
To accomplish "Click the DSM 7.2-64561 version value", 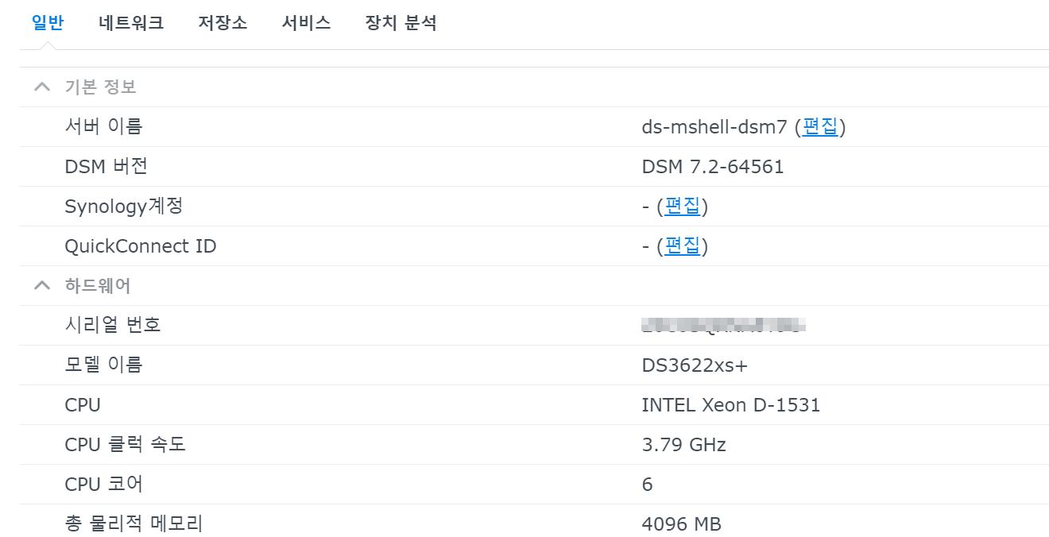I will [712, 166].
